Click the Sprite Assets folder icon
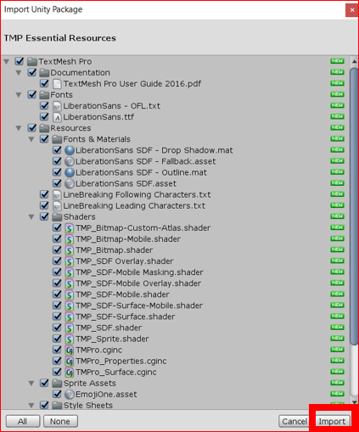 57,384
